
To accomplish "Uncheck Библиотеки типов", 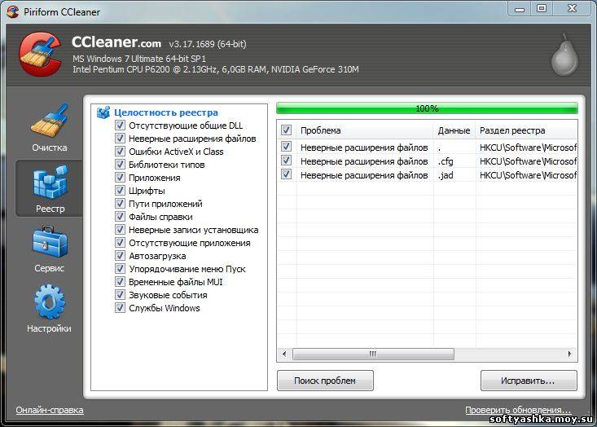I will 120,165.
